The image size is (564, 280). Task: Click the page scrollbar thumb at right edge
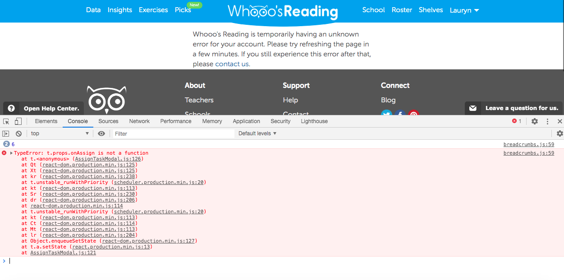(x=562, y=35)
